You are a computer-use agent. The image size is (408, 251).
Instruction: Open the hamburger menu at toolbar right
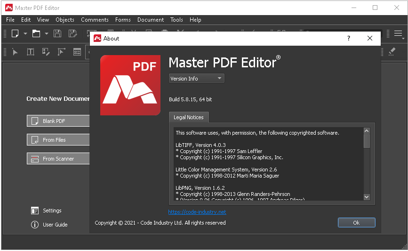pos(399,33)
